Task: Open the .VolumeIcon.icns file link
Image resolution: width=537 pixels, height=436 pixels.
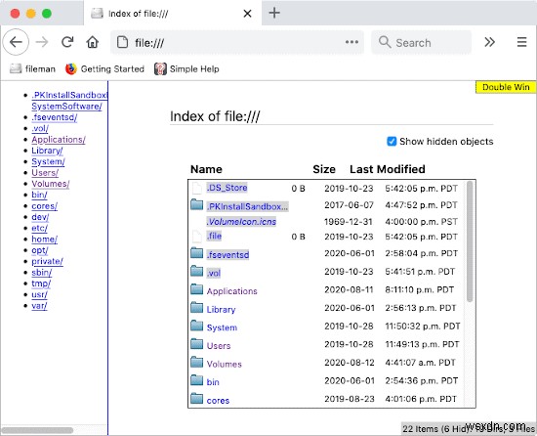Action: point(241,222)
